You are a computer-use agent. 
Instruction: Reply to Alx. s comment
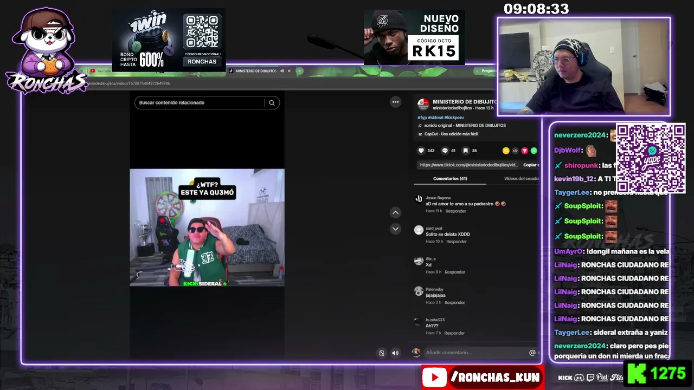tap(455, 272)
